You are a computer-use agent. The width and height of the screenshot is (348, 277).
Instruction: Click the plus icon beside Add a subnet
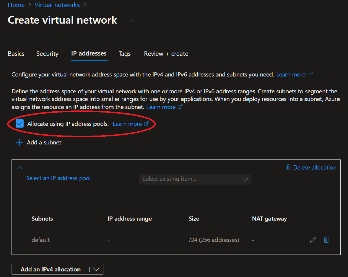(19, 142)
